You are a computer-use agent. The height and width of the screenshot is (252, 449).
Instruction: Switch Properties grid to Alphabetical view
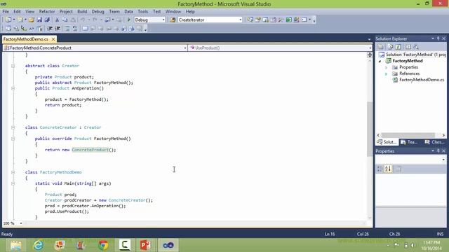click(388, 169)
